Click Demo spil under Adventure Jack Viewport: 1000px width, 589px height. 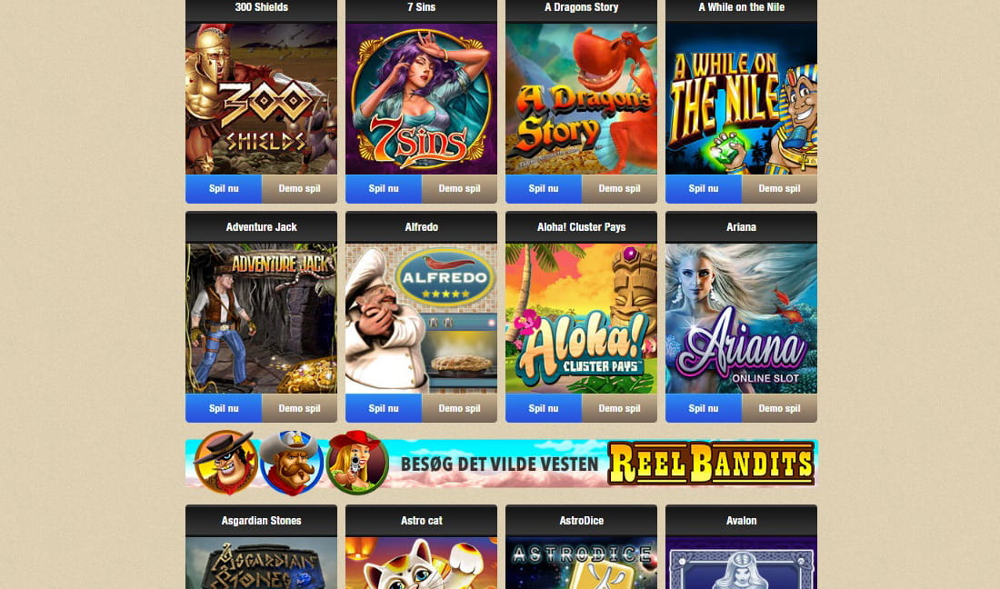point(299,409)
